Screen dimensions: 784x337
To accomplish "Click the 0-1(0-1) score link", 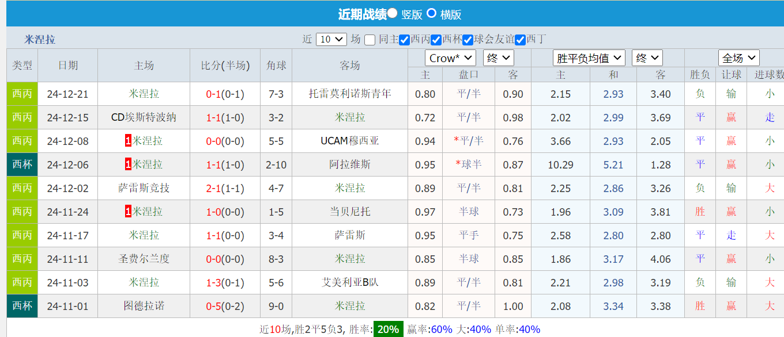I will (x=224, y=94).
